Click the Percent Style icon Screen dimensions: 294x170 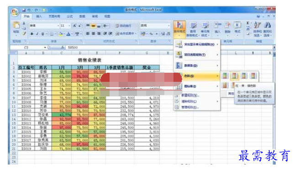pyautogui.click(x=151, y=34)
